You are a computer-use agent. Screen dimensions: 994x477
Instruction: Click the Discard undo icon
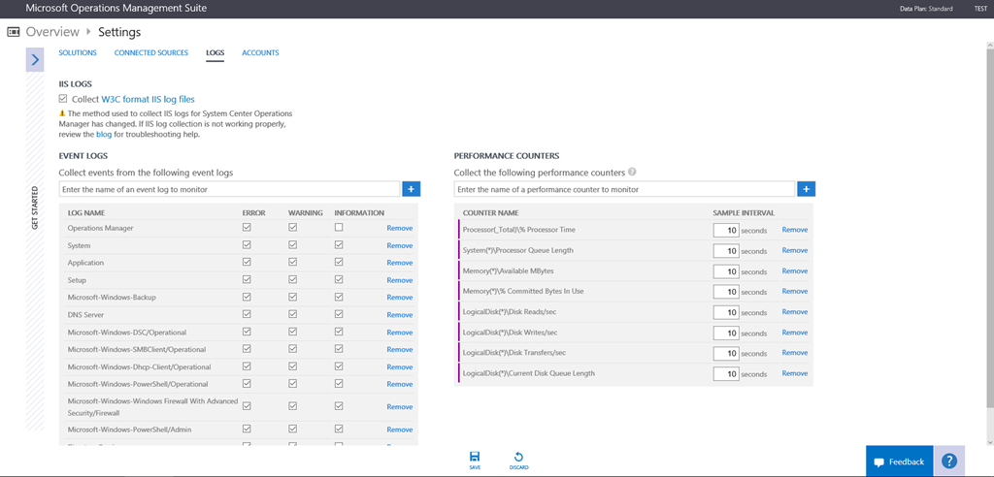pyautogui.click(x=518, y=457)
